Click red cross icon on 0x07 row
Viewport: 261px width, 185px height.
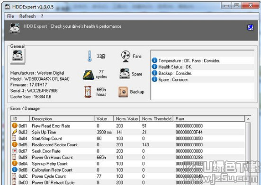click(x=15, y=151)
